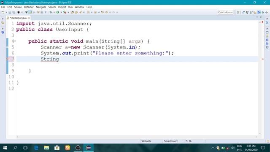270x152 pixels.
Task: Toggle Mark Occurrences toolbar button
Action: [x=30, y=12]
